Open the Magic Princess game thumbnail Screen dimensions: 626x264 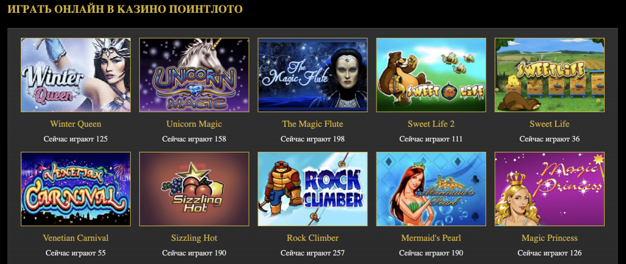click(x=550, y=189)
